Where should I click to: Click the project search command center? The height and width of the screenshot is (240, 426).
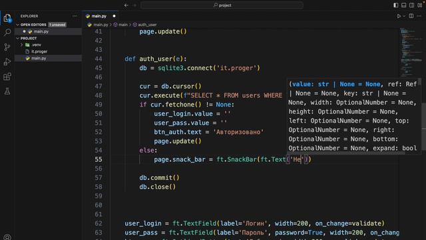coord(222,5)
